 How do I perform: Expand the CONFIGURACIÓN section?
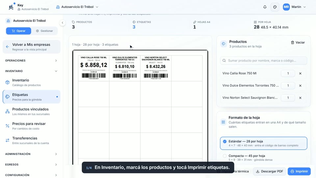pyautogui.click(x=31, y=175)
